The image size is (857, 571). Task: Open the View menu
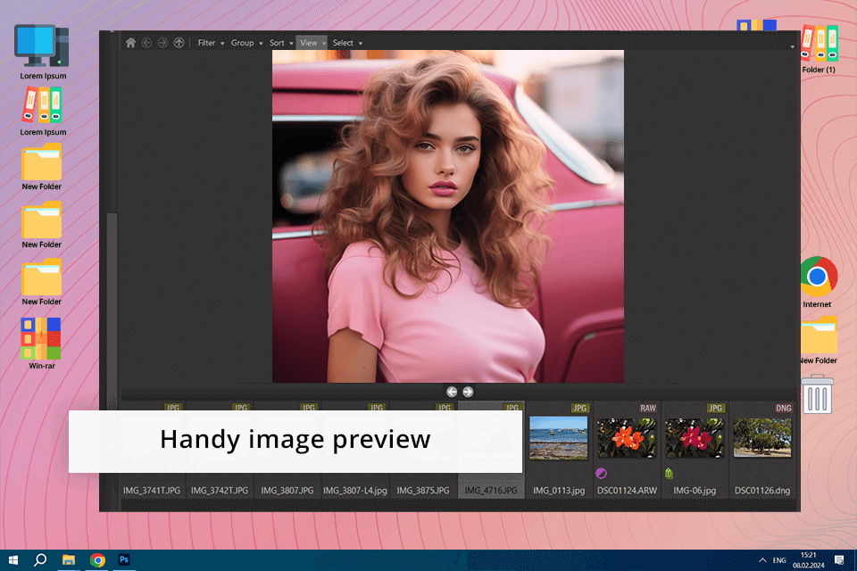[x=311, y=43]
